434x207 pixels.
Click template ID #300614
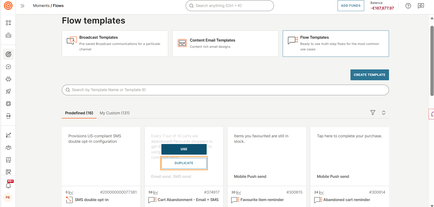tap(377, 192)
